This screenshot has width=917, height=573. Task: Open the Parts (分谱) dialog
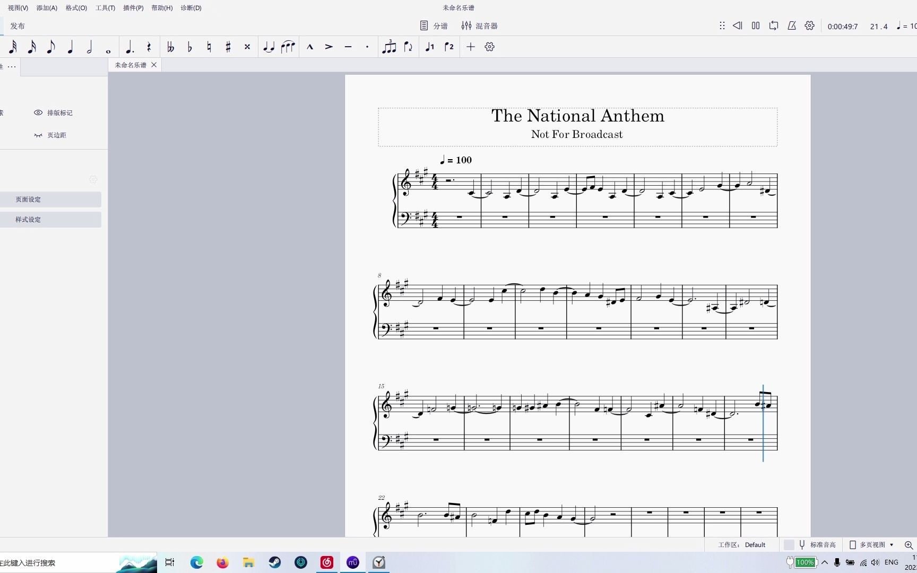coord(434,26)
